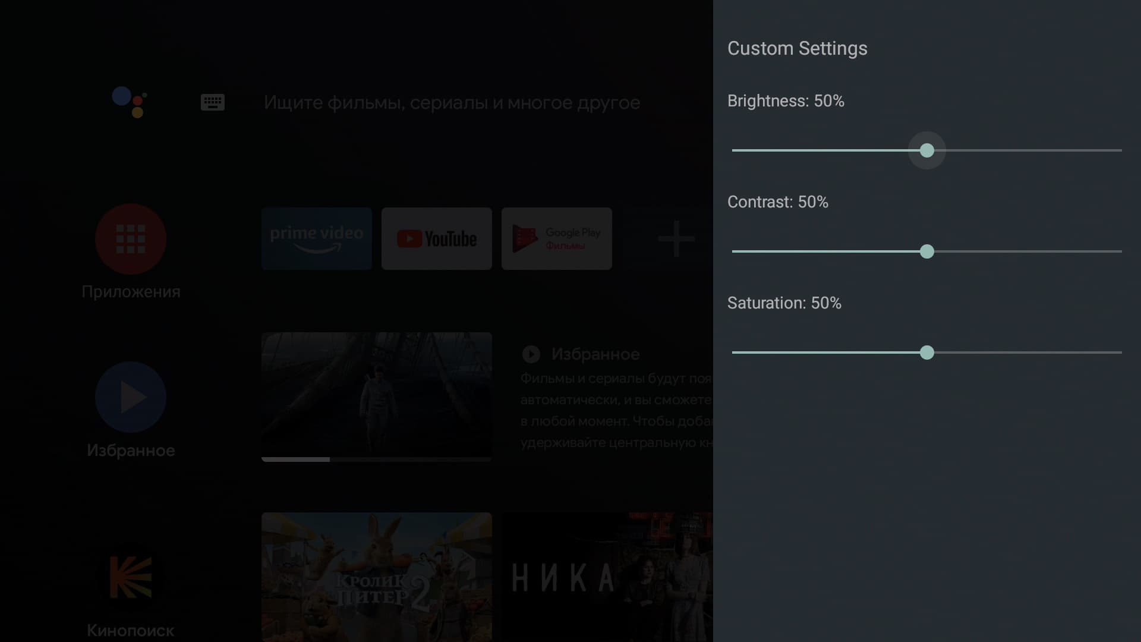Adjust the Contrast slider handle
The image size is (1141, 642).
(x=927, y=251)
